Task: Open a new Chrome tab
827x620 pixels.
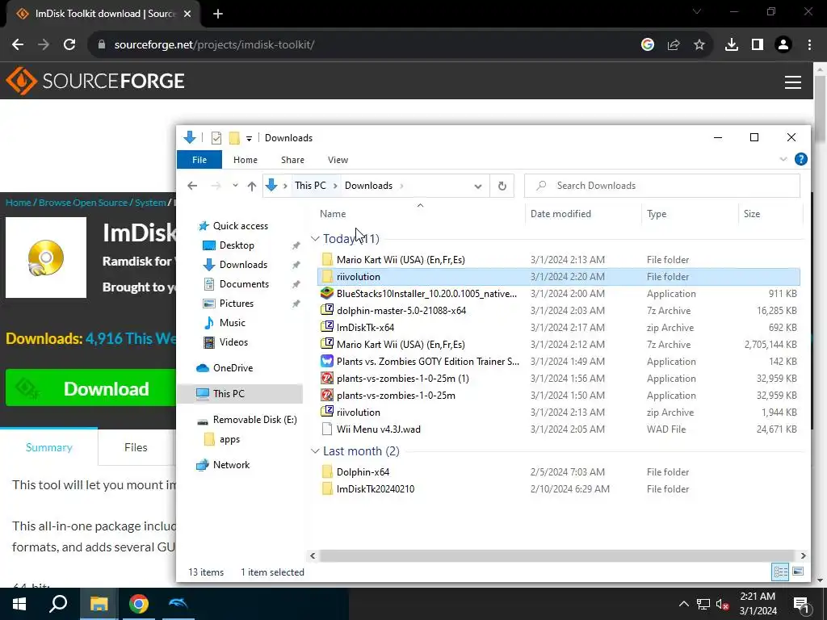Action: coord(218,14)
